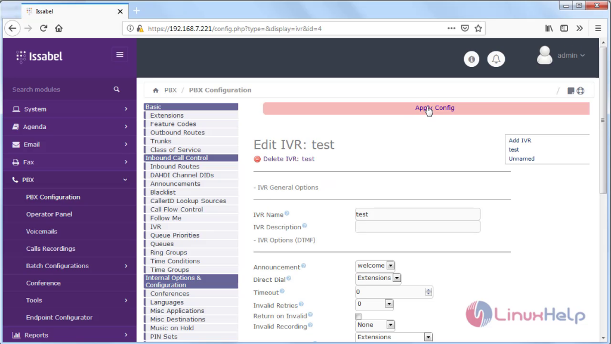Open page actions three-dot menu
The width and height of the screenshot is (611, 344).
click(451, 28)
